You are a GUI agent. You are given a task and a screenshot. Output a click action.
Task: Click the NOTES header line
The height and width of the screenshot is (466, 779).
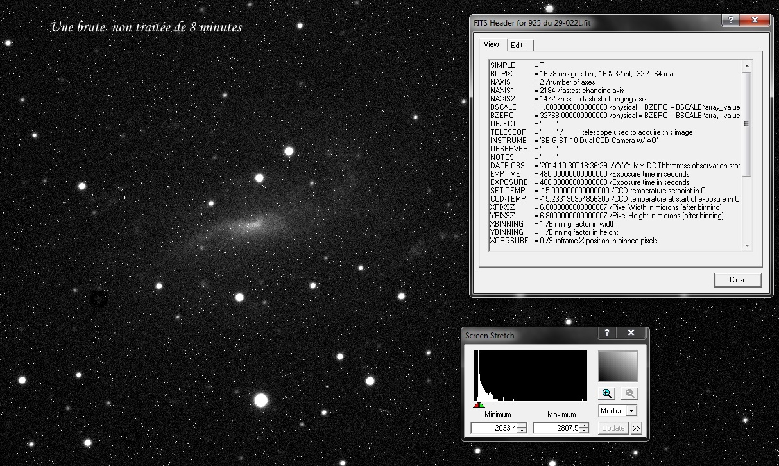tap(524, 157)
